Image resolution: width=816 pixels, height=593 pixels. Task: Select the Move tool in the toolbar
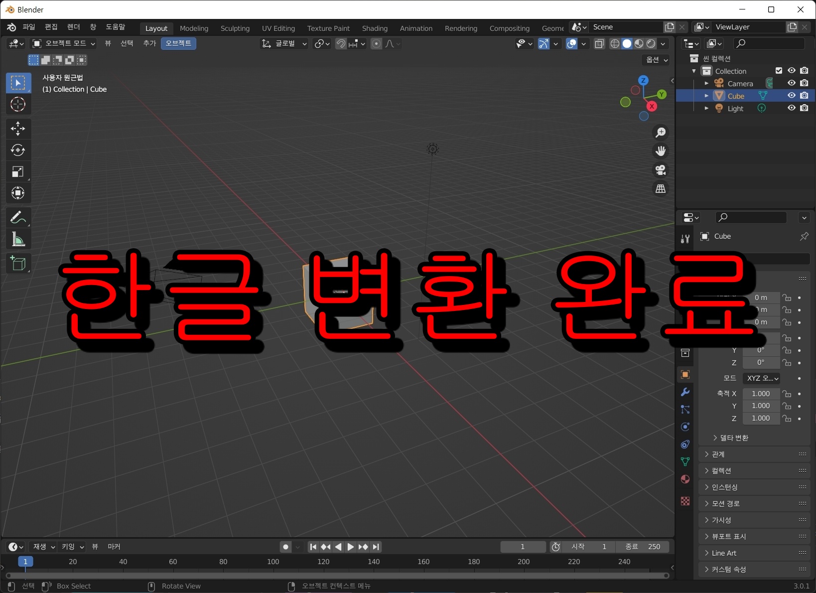pos(18,129)
